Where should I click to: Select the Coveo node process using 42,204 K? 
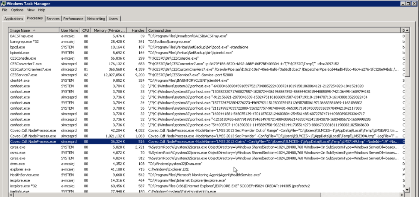[x=207, y=131]
